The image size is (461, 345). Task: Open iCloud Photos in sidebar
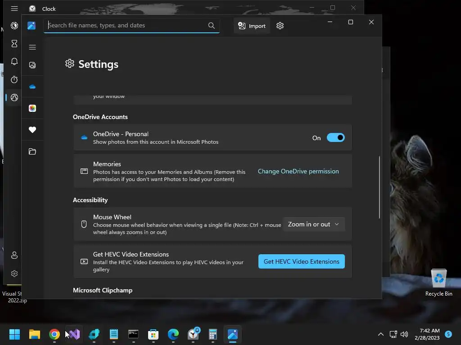click(x=32, y=108)
